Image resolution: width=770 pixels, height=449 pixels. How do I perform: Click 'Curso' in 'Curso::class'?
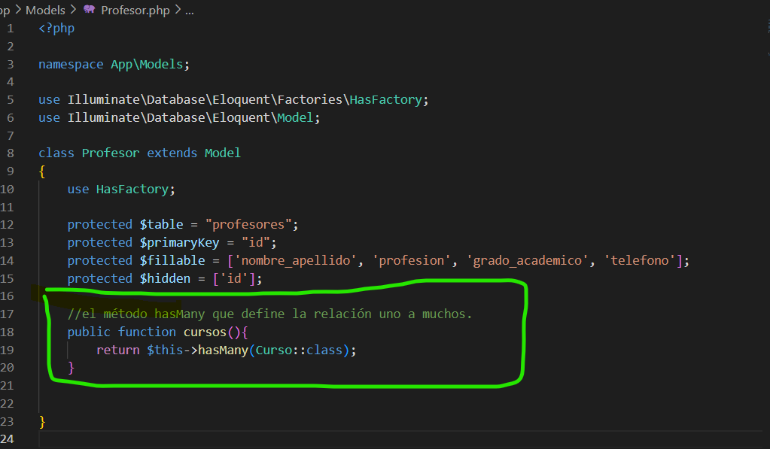tap(273, 350)
